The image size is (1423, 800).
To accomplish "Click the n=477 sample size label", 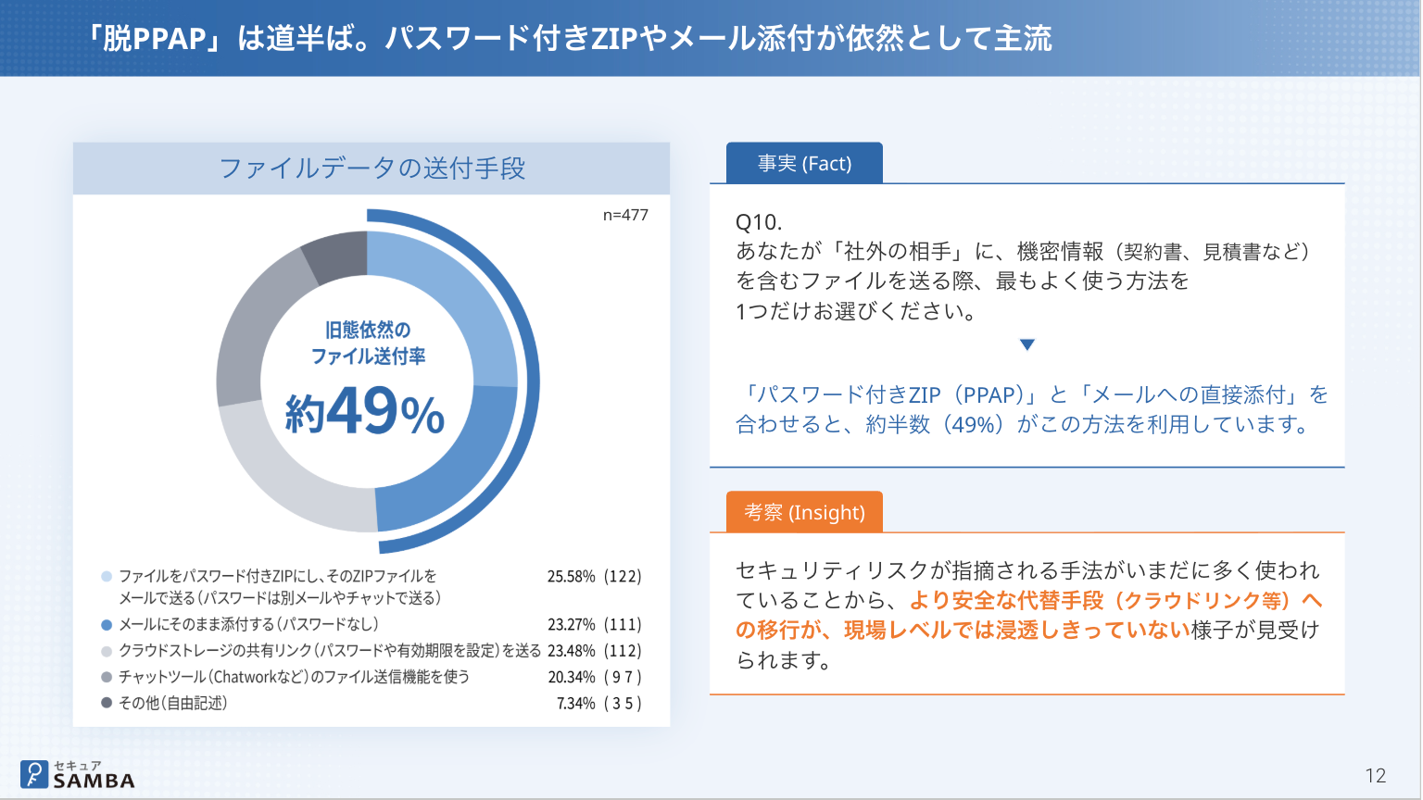I will pos(625,215).
